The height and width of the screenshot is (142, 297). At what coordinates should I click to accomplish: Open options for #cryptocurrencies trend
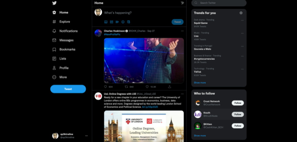[242, 56]
